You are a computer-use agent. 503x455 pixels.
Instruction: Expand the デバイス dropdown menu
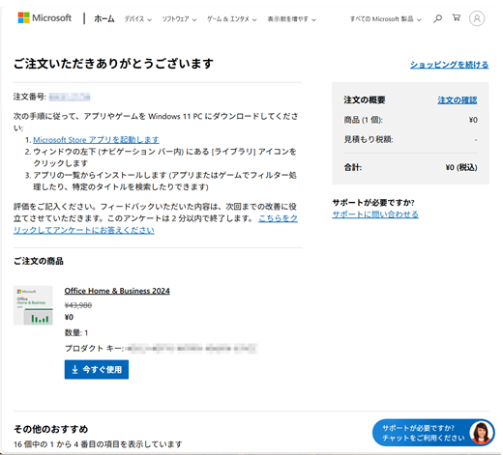(138, 19)
